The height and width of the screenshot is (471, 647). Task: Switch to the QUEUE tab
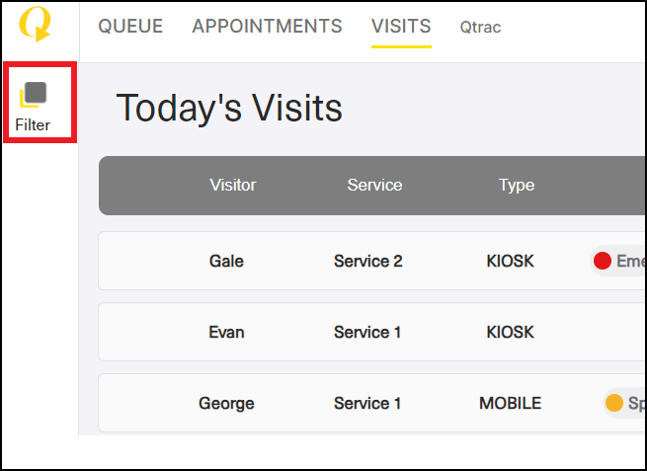pyautogui.click(x=130, y=27)
